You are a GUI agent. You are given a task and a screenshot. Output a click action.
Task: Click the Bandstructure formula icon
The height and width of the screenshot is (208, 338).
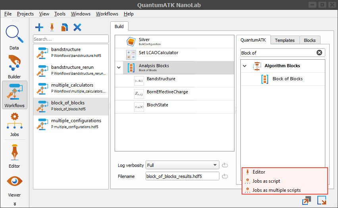[139, 81]
